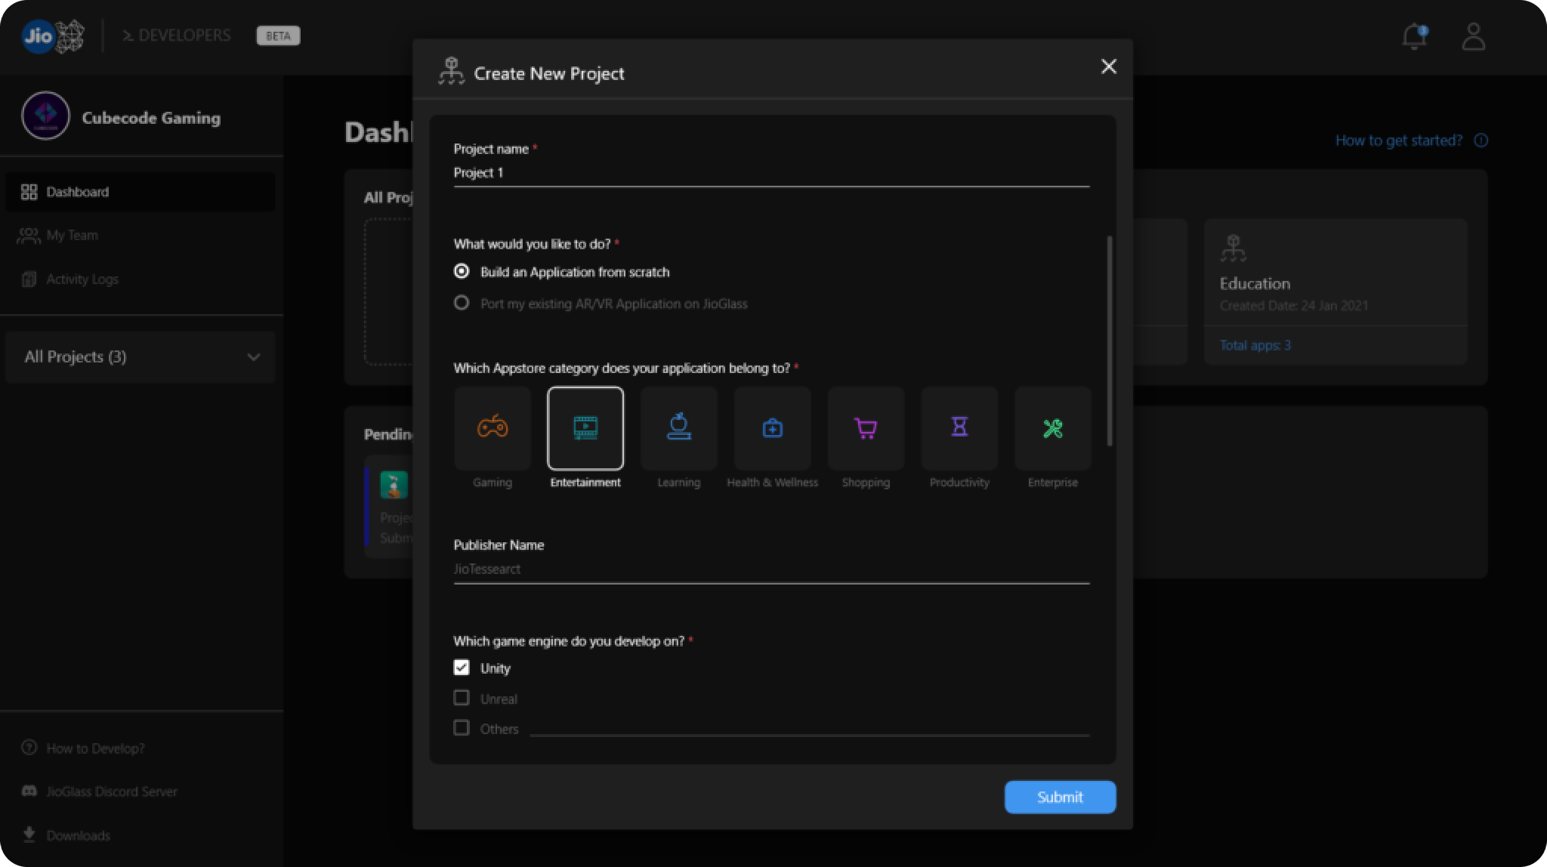The width and height of the screenshot is (1547, 867).
Task: Select Port my existing AR/VR Application option
Action: pos(462,303)
